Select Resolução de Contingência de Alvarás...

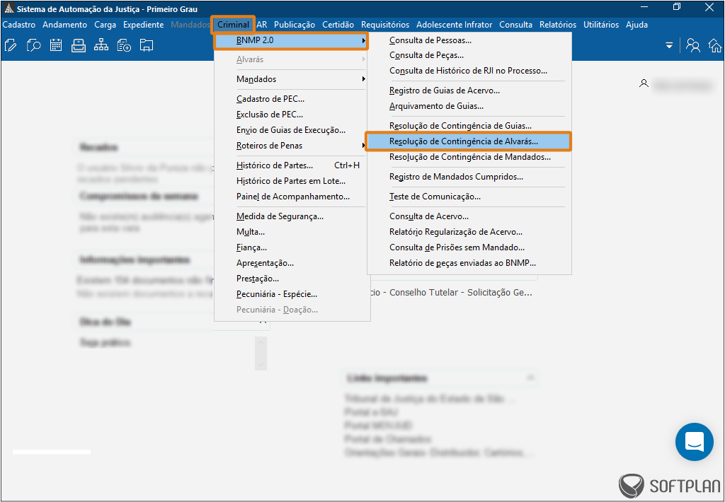coord(469,141)
